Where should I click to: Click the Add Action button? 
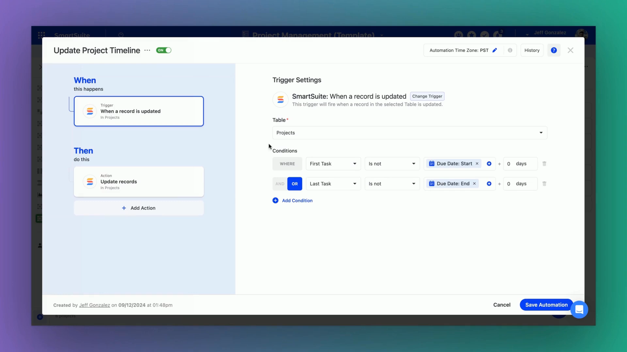point(139,208)
